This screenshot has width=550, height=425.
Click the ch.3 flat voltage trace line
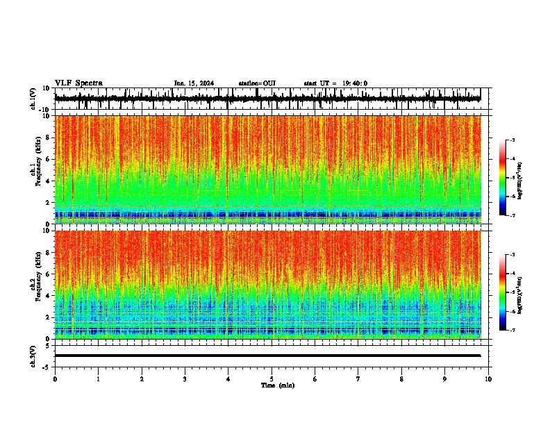click(267, 356)
